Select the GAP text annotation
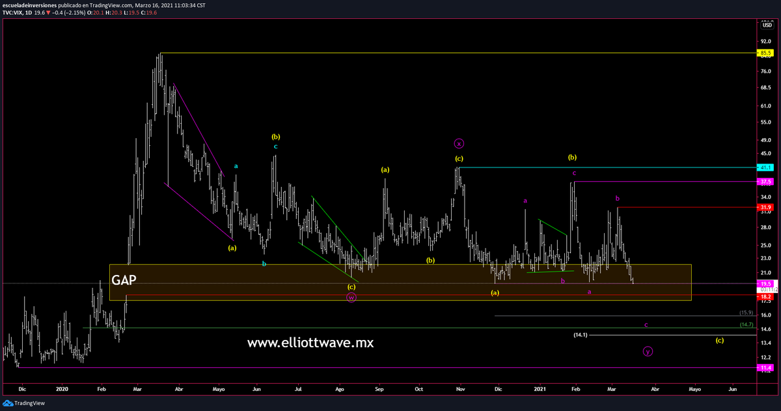 [124, 280]
